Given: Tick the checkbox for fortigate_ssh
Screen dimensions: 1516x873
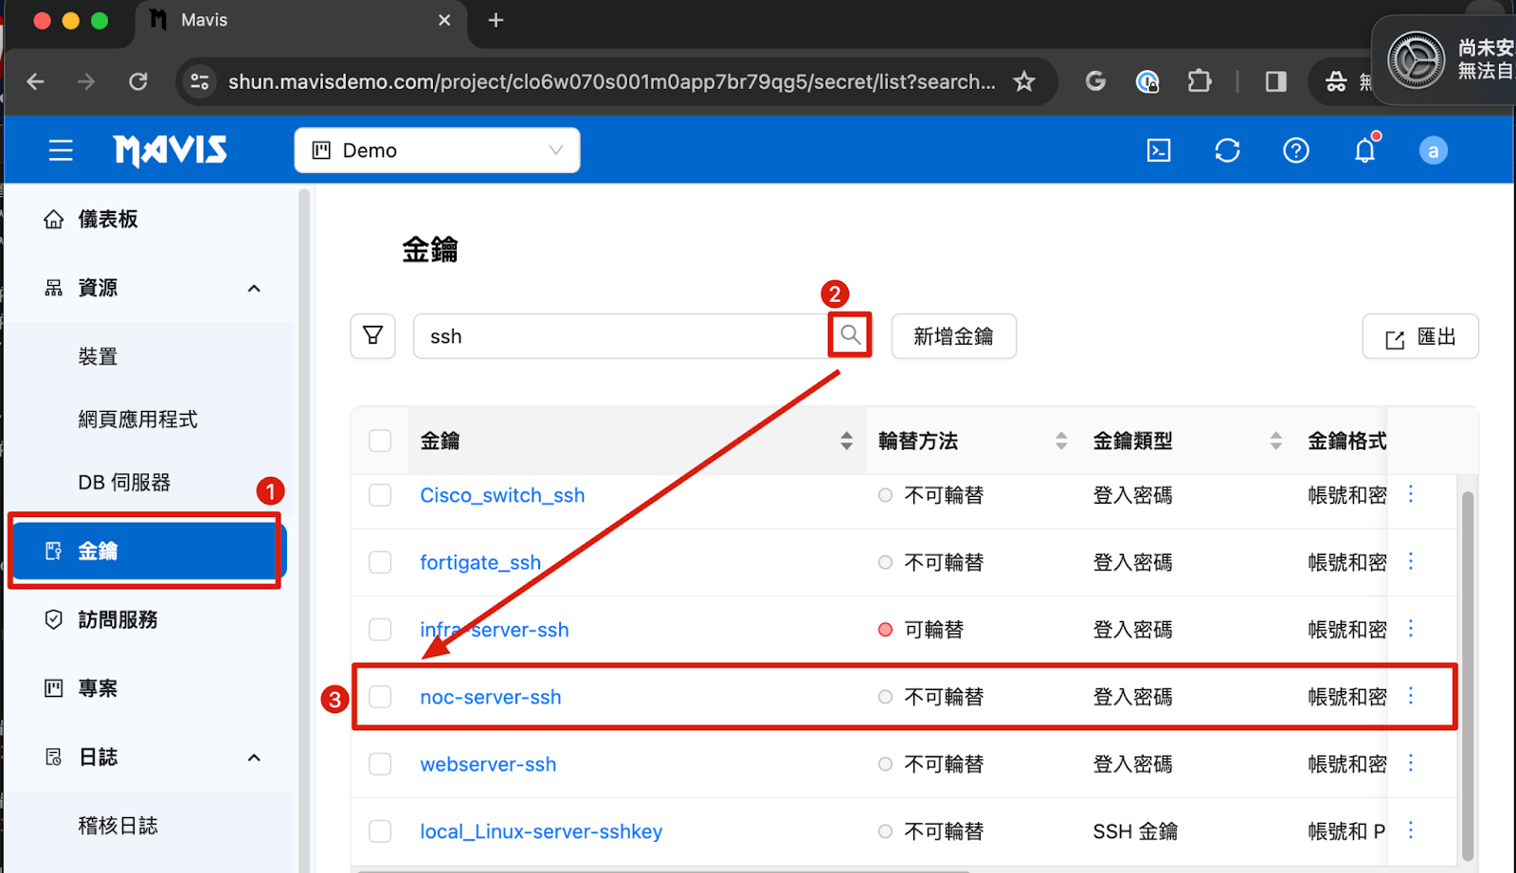Looking at the screenshot, I should point(380,562).
